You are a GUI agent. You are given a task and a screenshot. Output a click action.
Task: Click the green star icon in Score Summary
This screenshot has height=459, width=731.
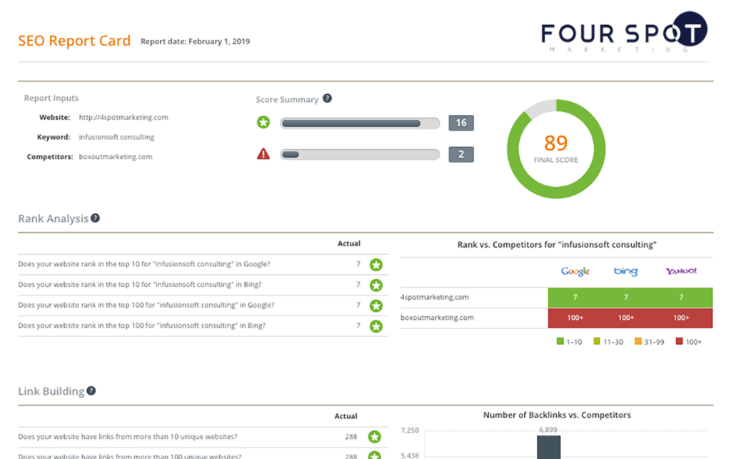point(263,123)
